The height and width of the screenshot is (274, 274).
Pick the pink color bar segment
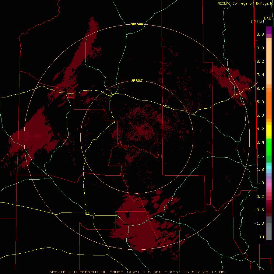click(269, 184)
